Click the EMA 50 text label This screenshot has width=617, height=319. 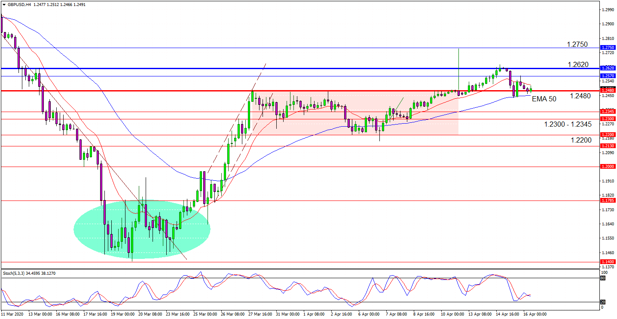tap(544, 99)
